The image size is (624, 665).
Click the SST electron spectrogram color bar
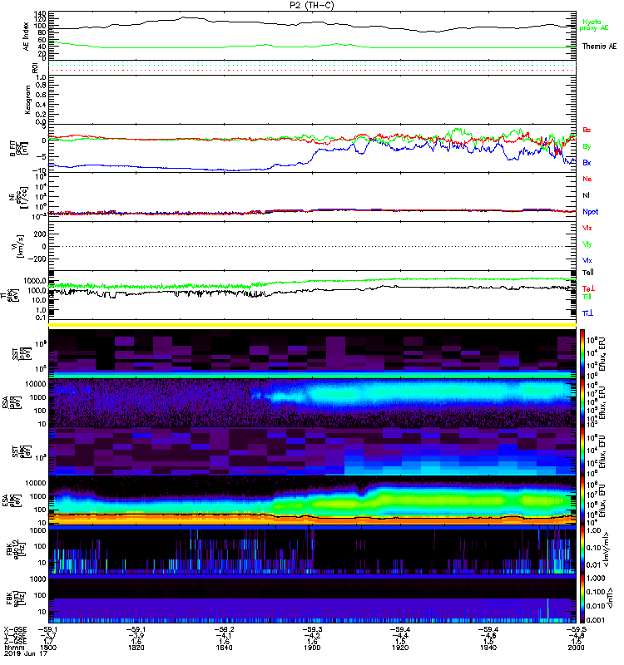tap(582, 451)
